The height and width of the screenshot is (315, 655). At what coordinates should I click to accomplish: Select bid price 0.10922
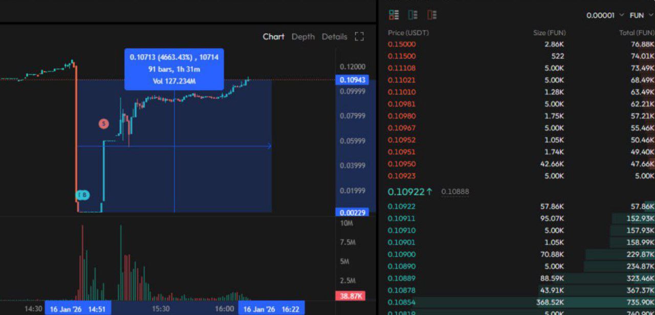(x=402, y=206)
